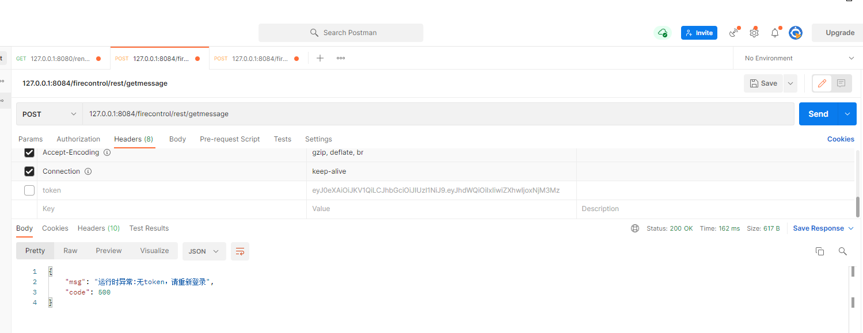This screenshot has width=863, height=333.
Task: Click the Status: 200 OK text
Action: pos(670,228)
